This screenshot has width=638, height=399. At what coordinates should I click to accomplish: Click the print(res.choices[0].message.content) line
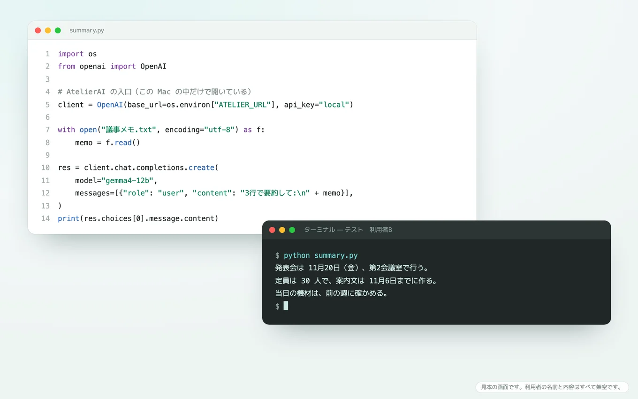pyautogui.click(x=138, y=219)
